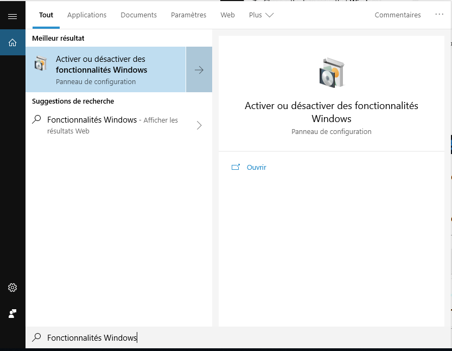Click the magnifier icon in the search box
The width and height of the screenshot is (452, 351).
pyautogui.click(x=36, y=337)
